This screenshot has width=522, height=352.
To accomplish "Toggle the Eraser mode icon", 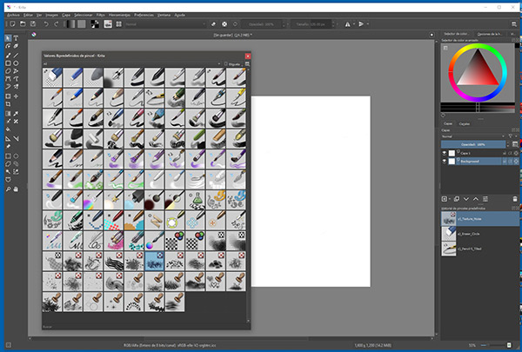I will [x=214, y=24].
